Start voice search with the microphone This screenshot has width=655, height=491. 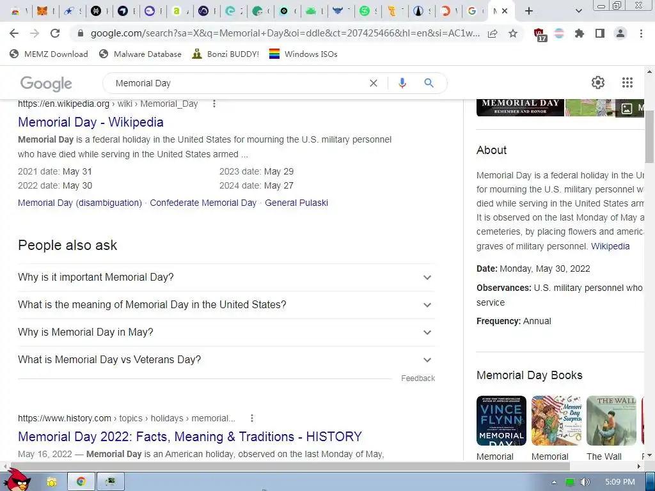(402, 83)
